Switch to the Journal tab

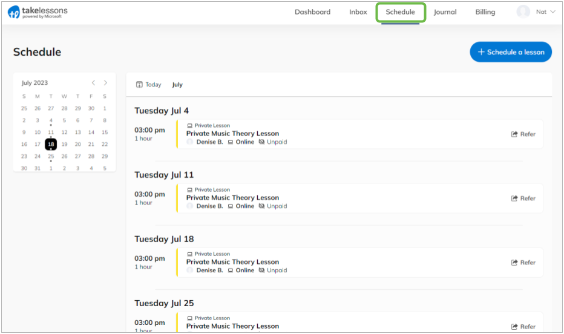[445, 12]
